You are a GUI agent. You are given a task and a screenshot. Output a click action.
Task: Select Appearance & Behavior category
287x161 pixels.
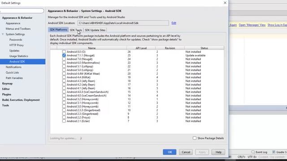coord(17,18)
